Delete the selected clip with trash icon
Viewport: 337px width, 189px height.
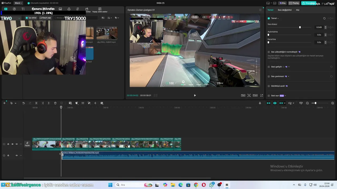click(55, 103)
